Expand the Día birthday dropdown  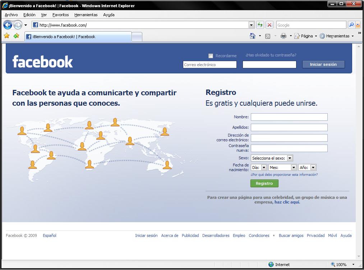point(263,167)
